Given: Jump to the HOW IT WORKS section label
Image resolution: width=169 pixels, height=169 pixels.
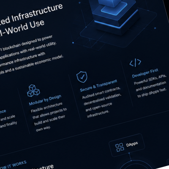Looking at the screenshot, I should click(13, 165).
